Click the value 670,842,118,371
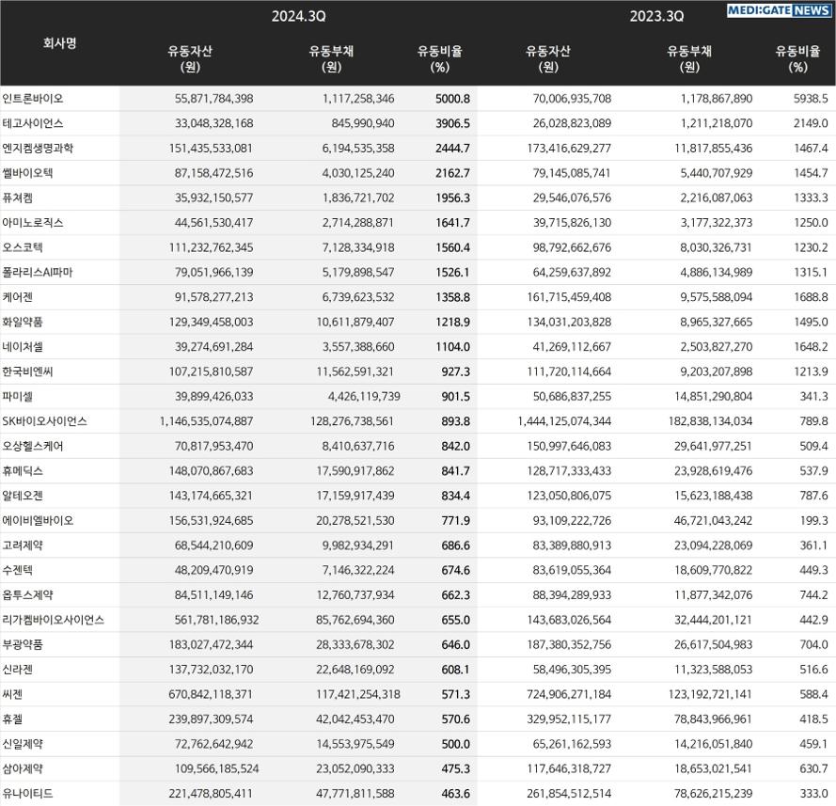This screenshot has height=806, width=836. point(211,694)
